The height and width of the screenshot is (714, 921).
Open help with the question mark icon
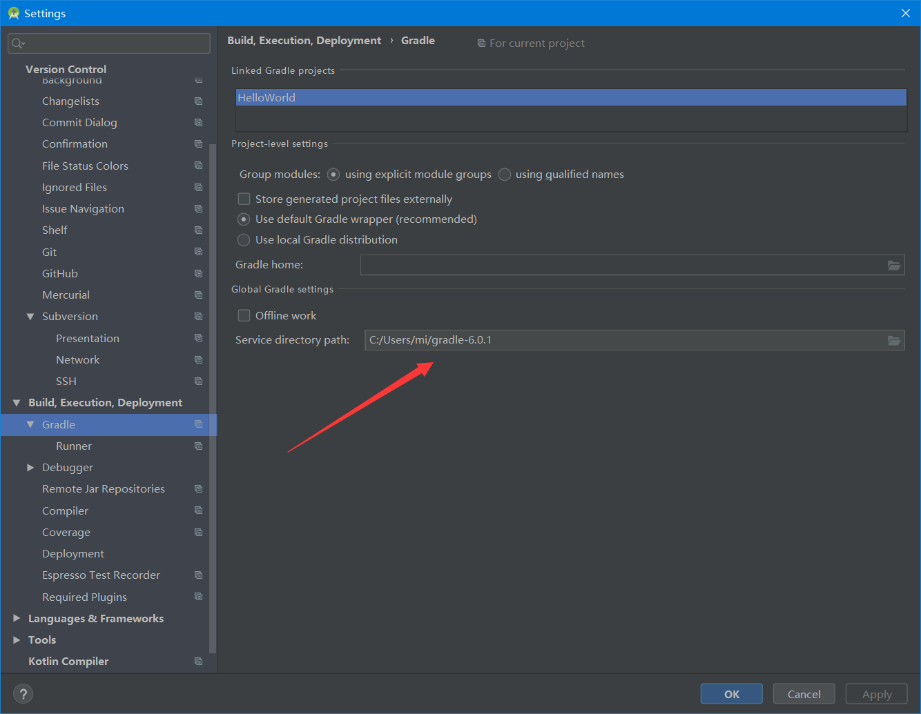(23, 694)
